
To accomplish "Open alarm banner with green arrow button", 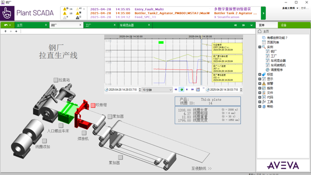I will (263, 13).
